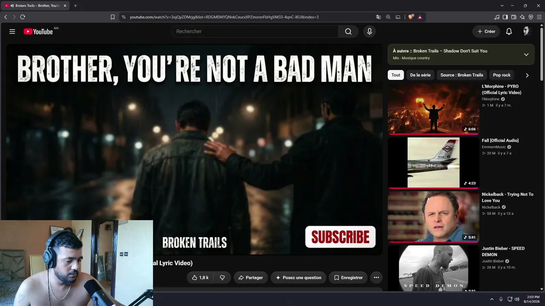
Task: Click 'l'Morphine' channel name
Action: point(490,99)
